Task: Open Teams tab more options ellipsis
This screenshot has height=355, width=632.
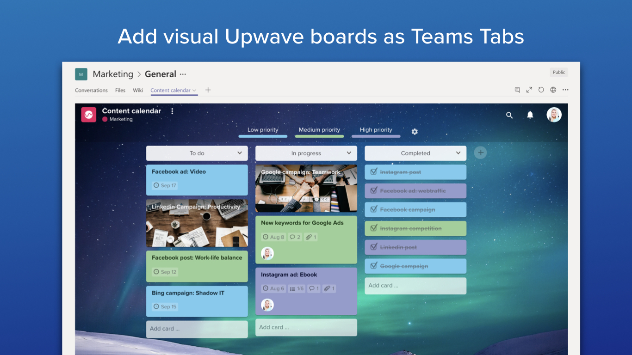Action: (565, 90)
